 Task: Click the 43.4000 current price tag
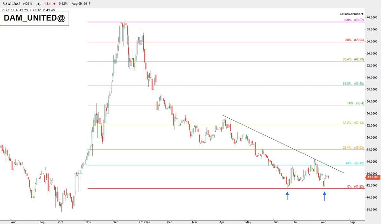(372, 177)
